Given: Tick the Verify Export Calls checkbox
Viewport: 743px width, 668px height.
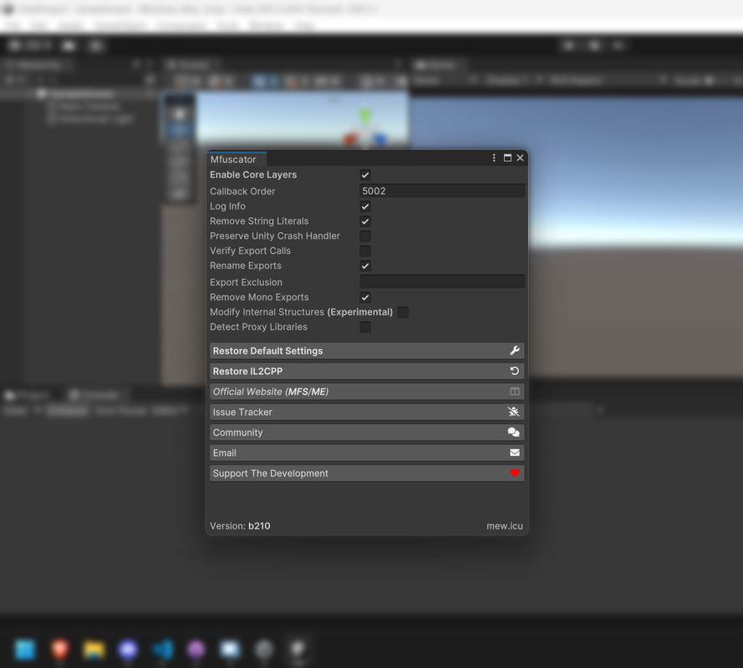Looking at the screenshot, I should (365, 250).
